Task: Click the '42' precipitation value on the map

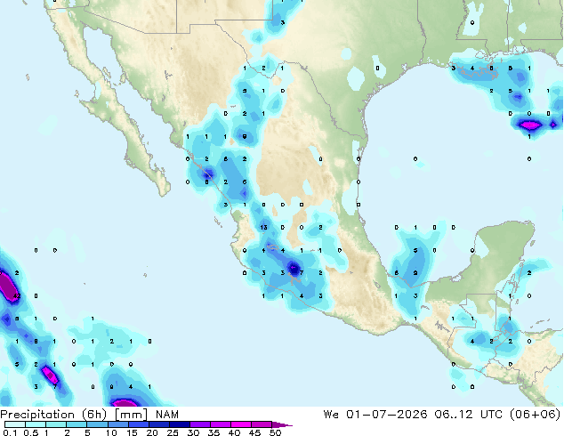Action: (17, 296)
